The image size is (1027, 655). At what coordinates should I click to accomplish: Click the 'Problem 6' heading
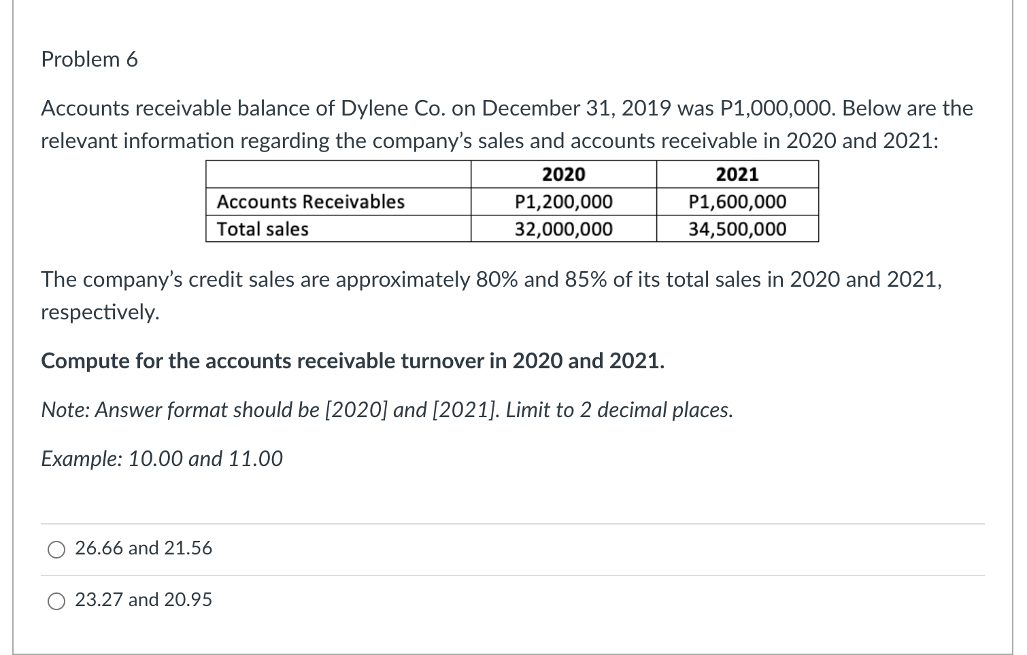pyautogui.click(x=90, y=60)
